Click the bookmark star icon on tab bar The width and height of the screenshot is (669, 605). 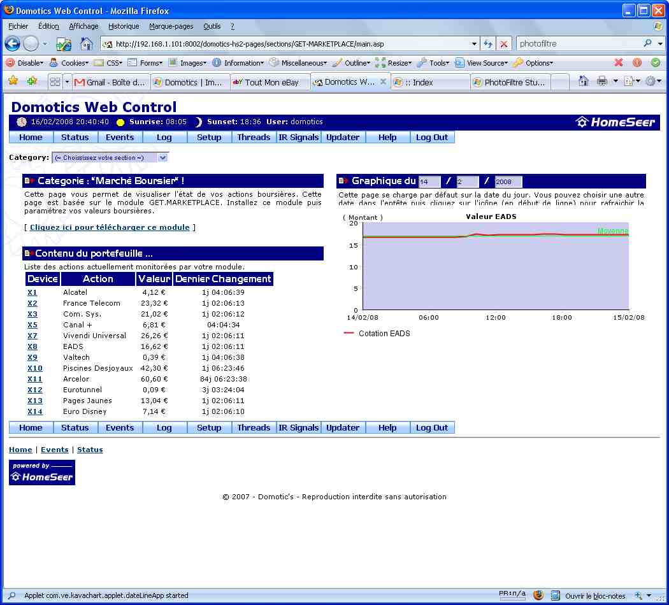(x=13, y=81)
